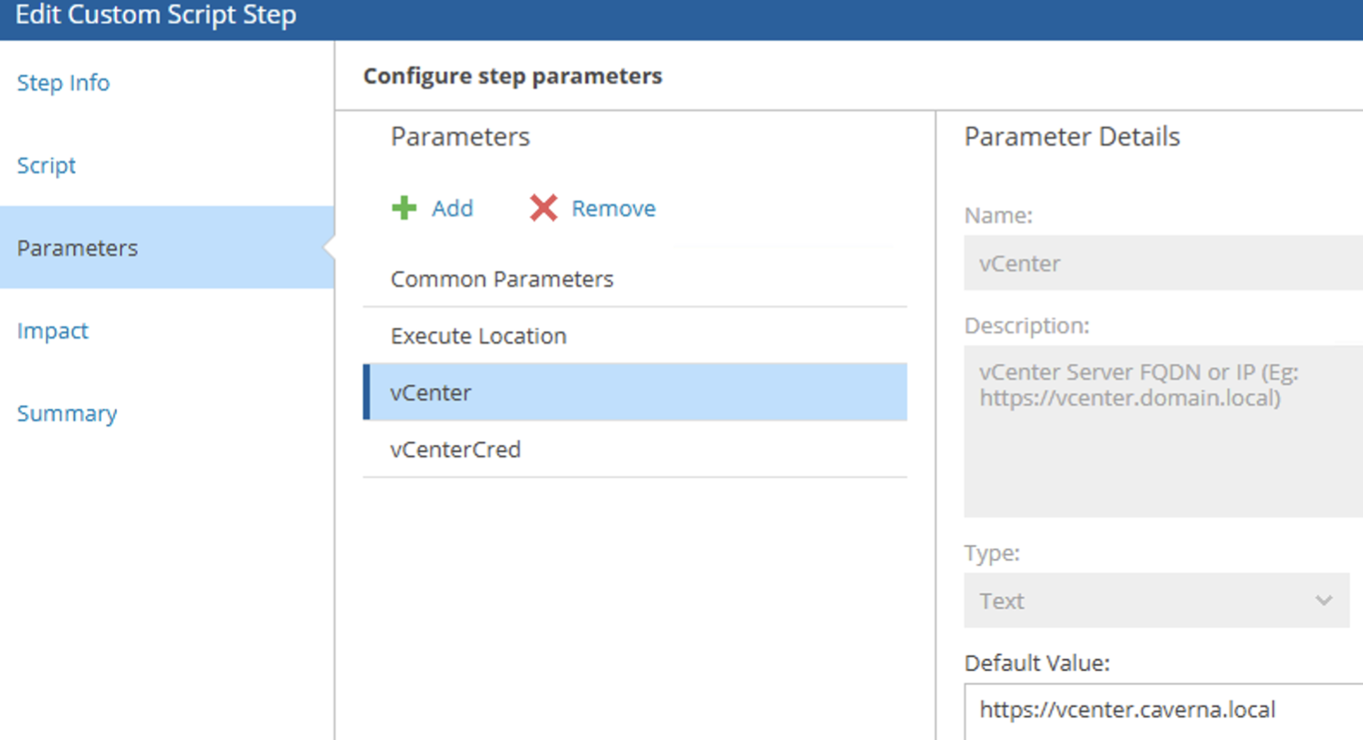Click the Remove parameter text link
The width and height of the screenshot is (1363, 740).
pos(613,208)
